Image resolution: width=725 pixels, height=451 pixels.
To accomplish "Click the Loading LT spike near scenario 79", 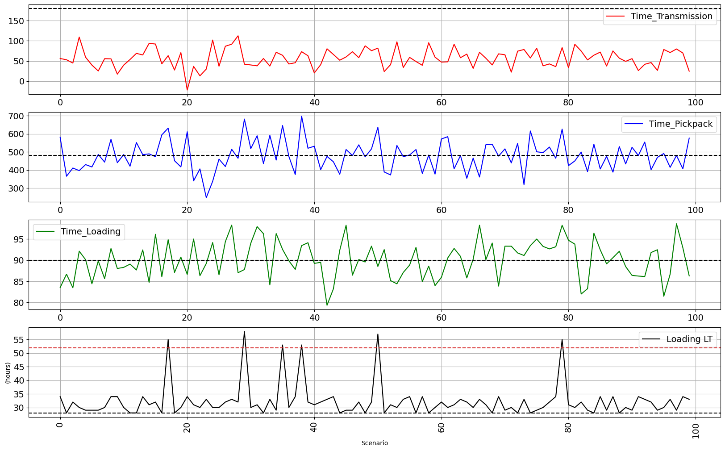I will click(562, 340).
